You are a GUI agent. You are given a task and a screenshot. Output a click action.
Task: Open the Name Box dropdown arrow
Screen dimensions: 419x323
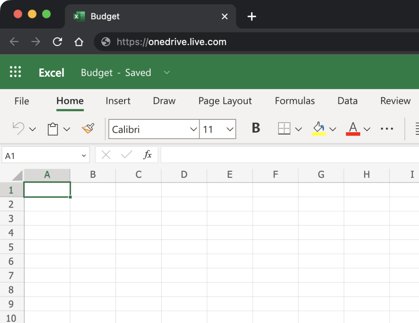pos(84,155)
